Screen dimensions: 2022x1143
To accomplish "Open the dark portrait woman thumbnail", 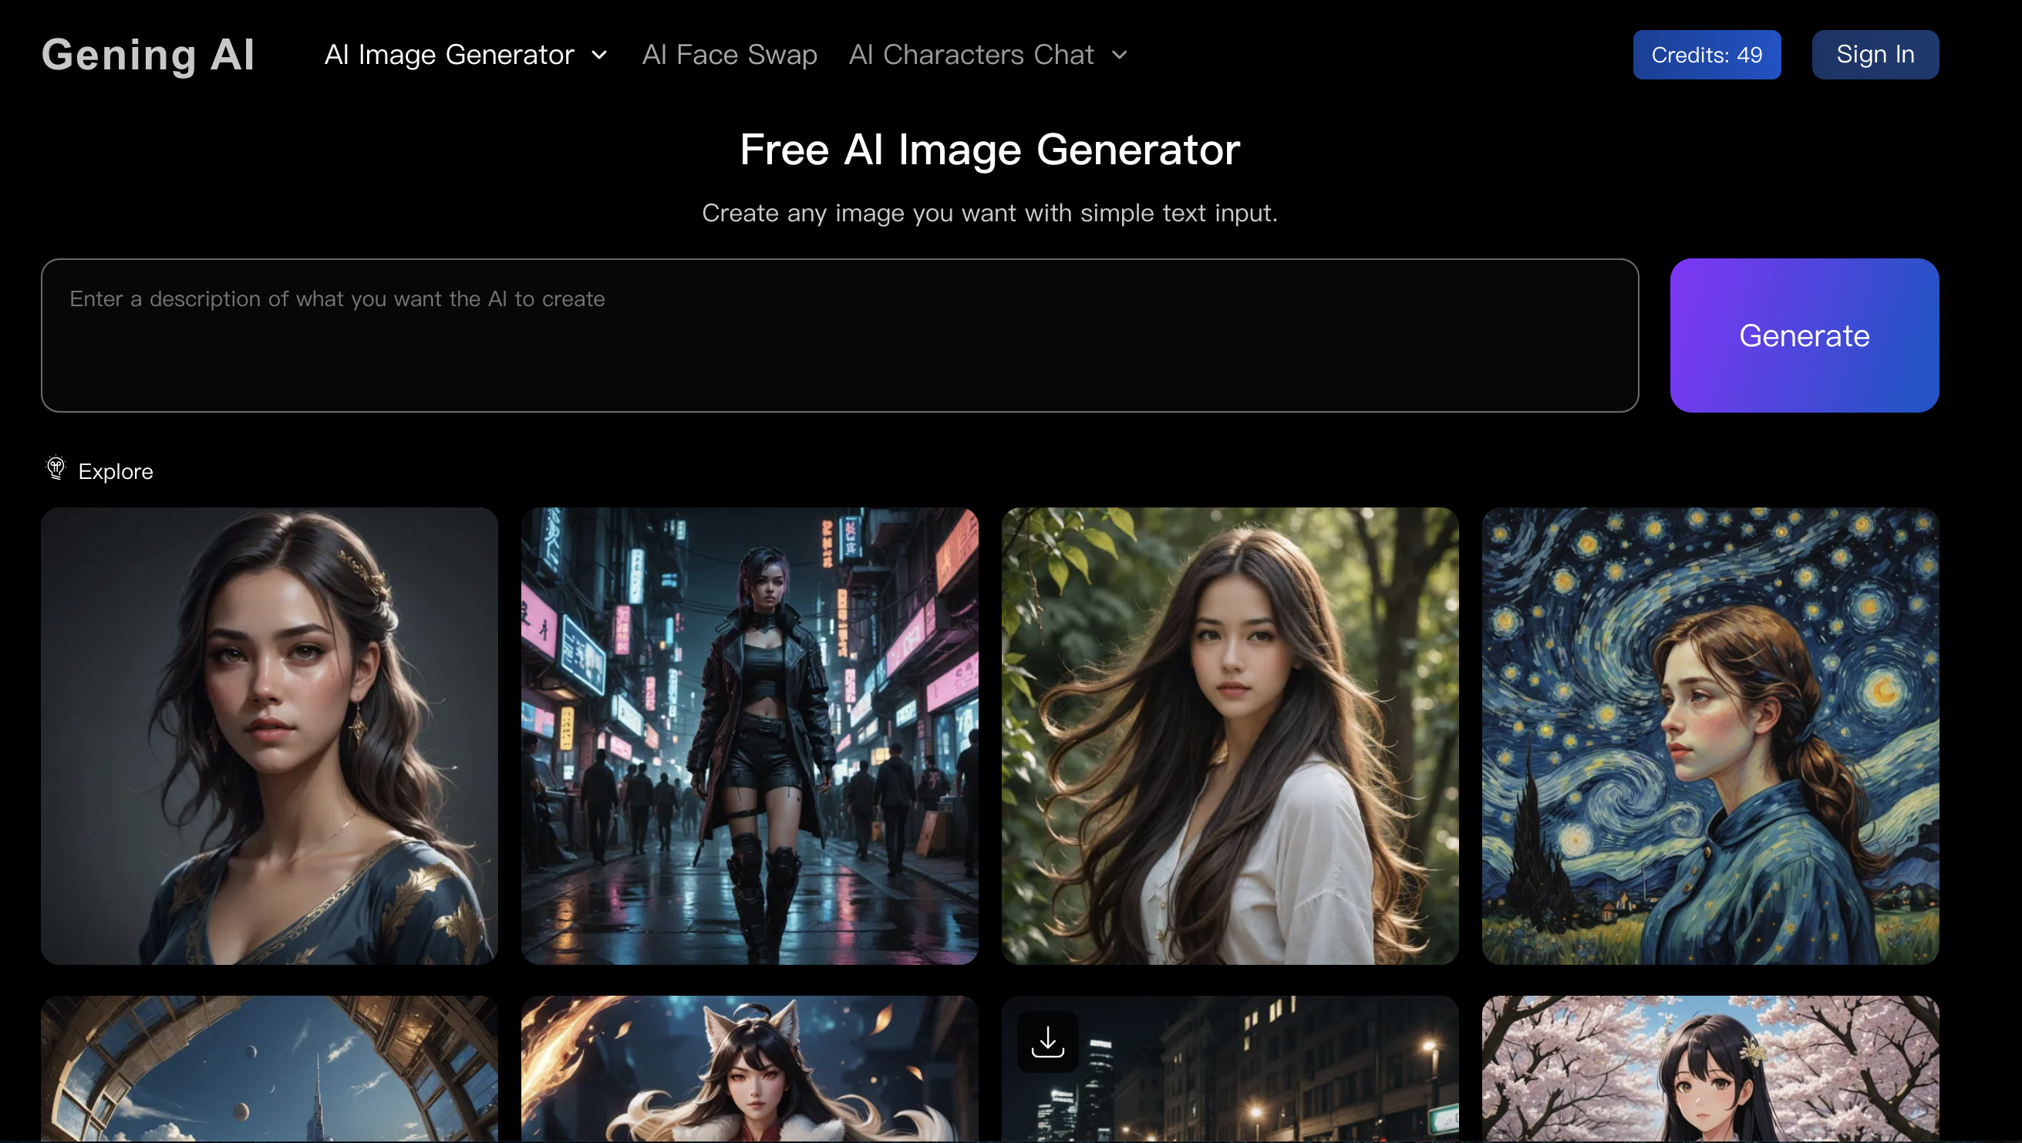I will coord(269,736).
